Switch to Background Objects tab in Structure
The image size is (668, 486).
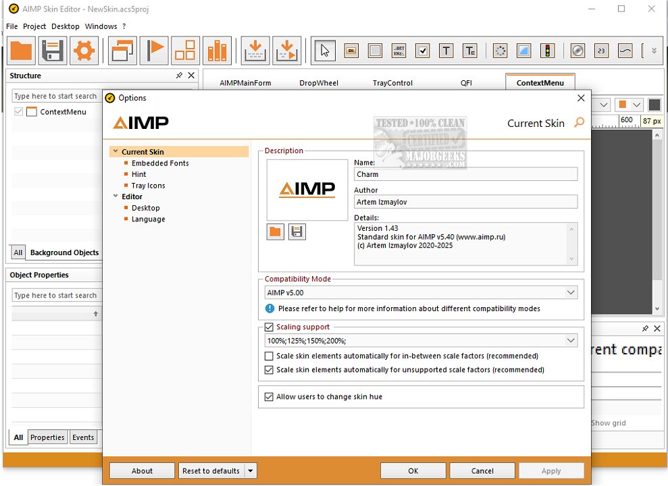pyautogui.click(x=64, y=252)
